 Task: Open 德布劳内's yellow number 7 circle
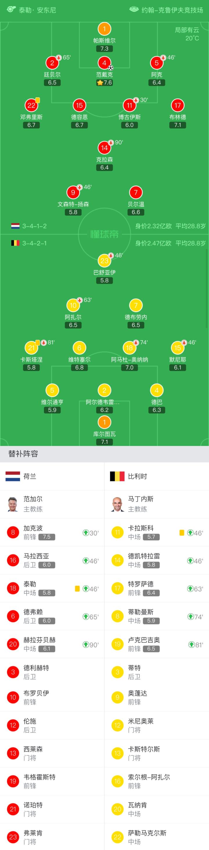point(136,306)
